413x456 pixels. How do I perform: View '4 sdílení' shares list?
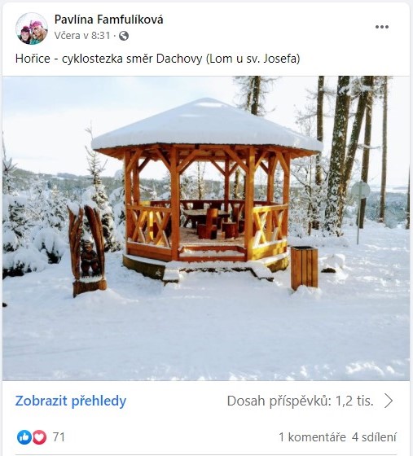tap(374, 436)
